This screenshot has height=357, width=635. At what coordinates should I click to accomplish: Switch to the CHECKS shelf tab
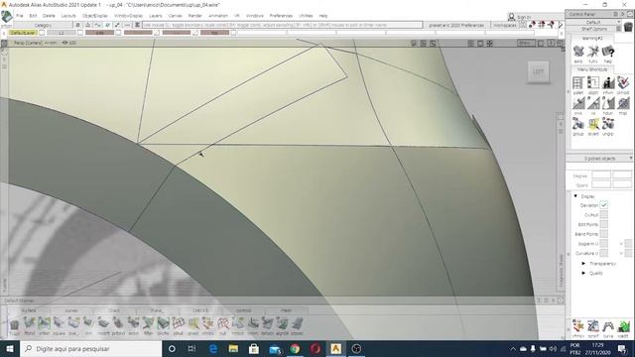tap(200, 310)
